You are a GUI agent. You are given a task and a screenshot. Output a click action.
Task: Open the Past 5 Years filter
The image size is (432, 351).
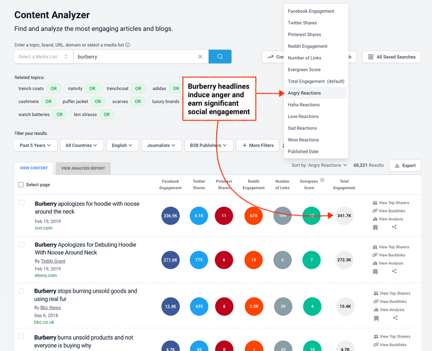35,145
